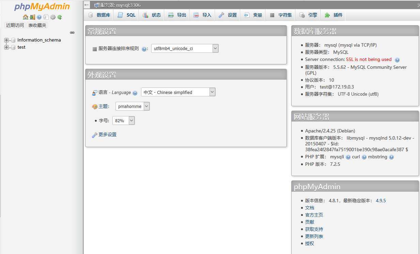Open the 更新列表 link
Screen dimensions: 420x254
pos(314,236)
